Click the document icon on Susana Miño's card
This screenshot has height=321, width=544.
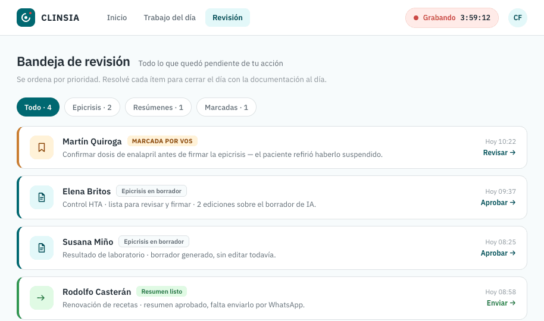click(x=42, y=248)
